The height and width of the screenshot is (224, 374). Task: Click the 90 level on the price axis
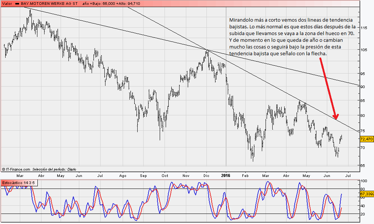363,87
